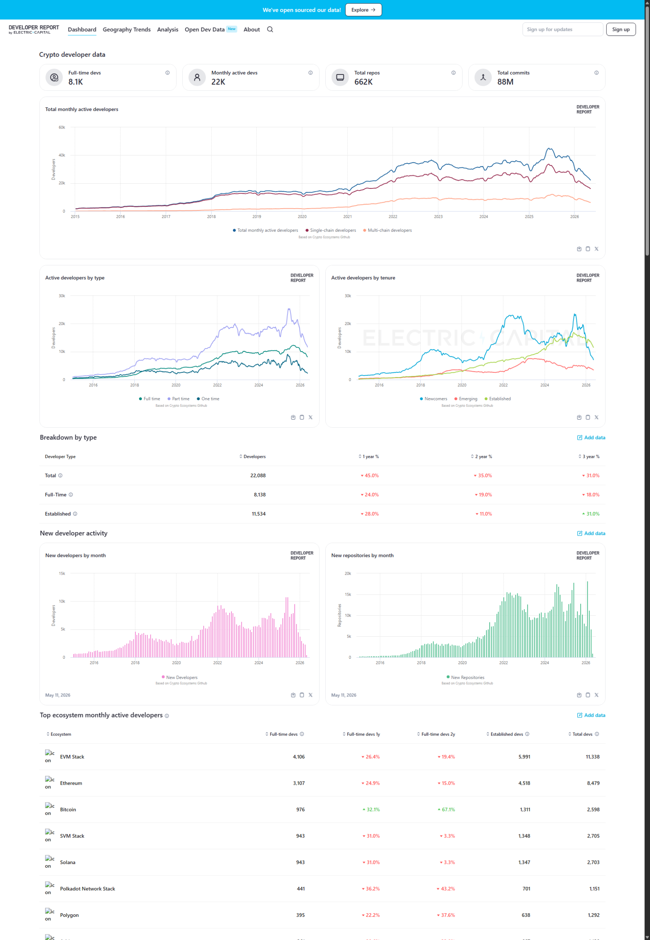
Task: Toggle Multi-chain developers legend series
Action: click(387, 230)
